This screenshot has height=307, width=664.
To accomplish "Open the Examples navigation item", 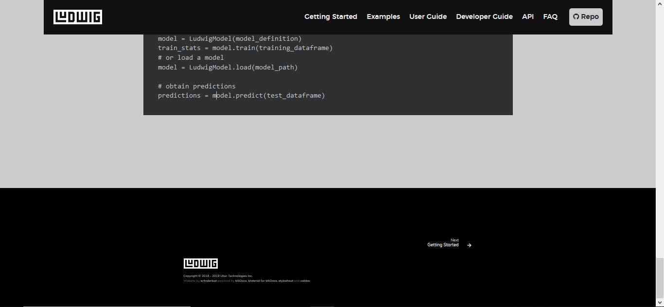I will tap(383, 17).
